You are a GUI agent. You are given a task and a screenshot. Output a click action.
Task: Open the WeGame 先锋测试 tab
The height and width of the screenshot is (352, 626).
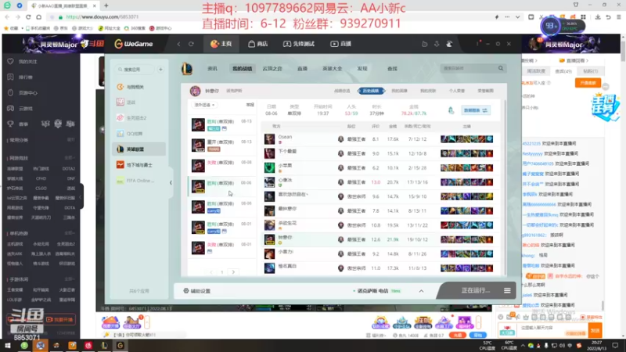coord(299,44)
